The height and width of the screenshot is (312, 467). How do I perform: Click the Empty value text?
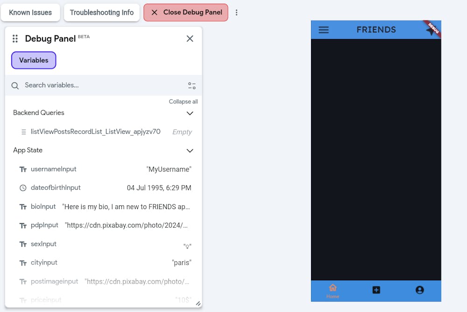[182, 132]
